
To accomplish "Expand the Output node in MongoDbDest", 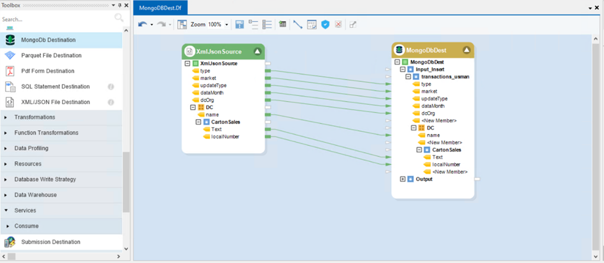I will pyautogui.click(x=403, y=179).
